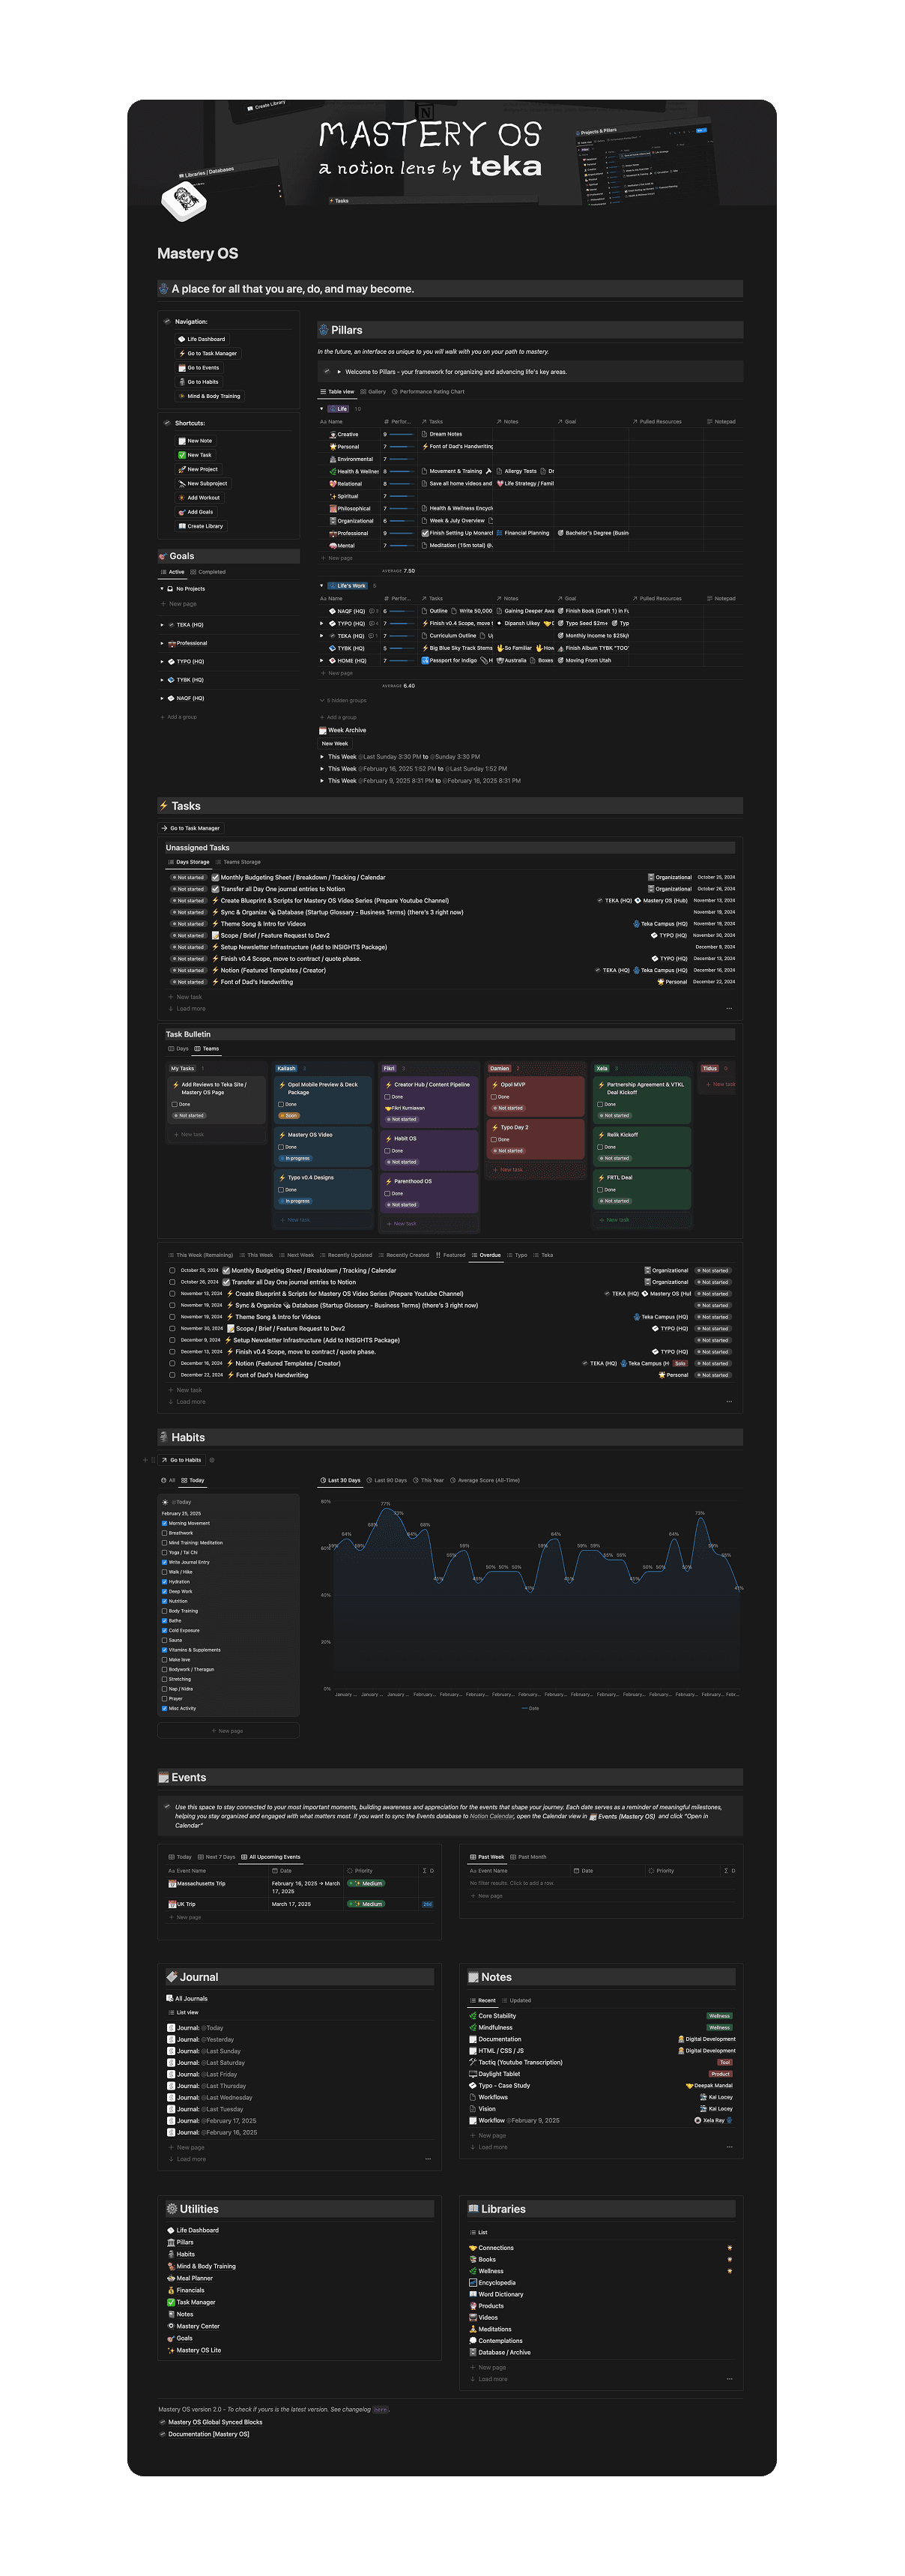Click Core Stability note icon

[x=473, y=2016]
